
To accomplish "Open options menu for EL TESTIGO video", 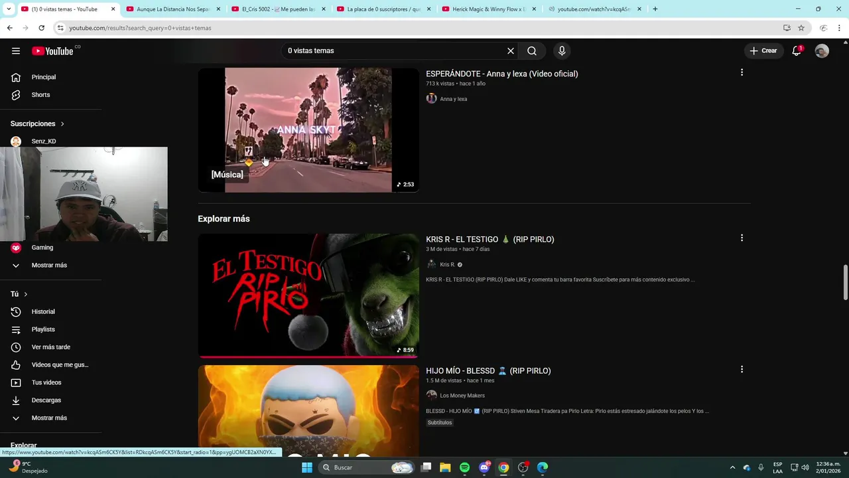I will [x=742, y=238].
